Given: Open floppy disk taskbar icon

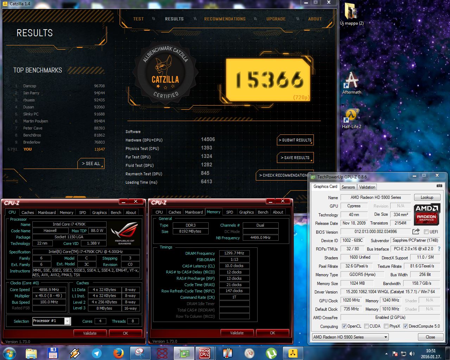Looking at the screenshot, I should click(x=53, y=353).
